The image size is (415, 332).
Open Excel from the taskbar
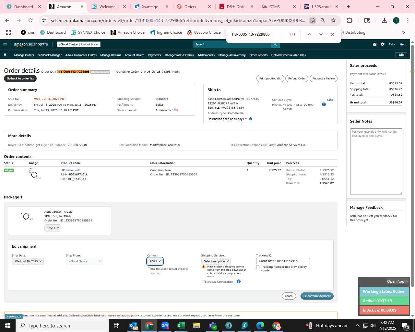point(181,326)
